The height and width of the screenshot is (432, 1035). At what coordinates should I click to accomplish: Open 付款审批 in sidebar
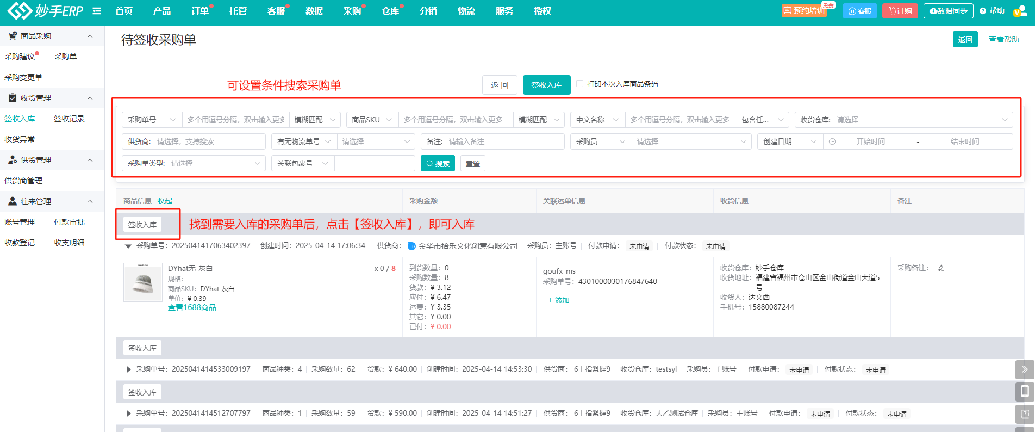pyautogui.click(x=70, y=222)
